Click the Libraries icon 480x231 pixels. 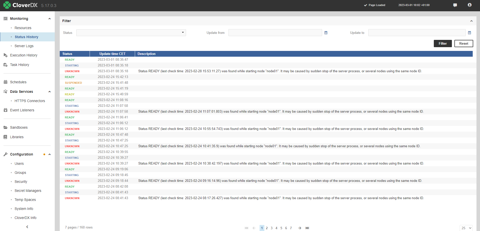pos(6,137)
